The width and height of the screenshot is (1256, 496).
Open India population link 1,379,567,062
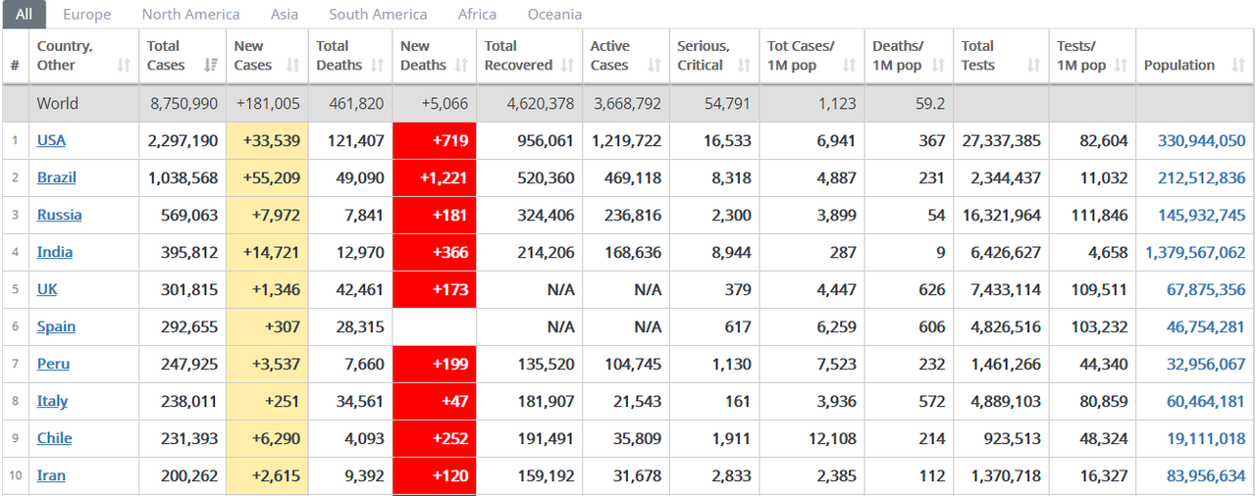click(x=1195, y=252)
